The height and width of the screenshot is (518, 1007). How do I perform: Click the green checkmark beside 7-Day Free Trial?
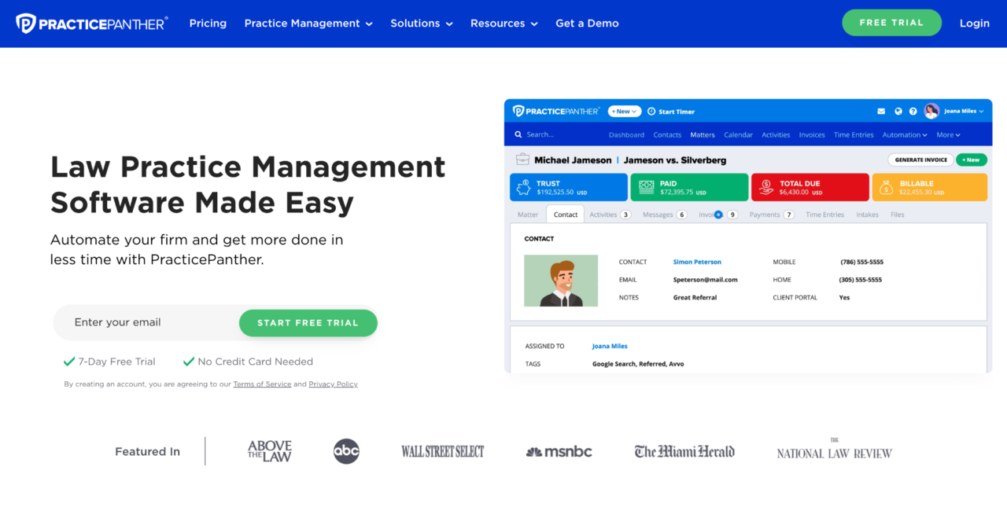(69, 362)
